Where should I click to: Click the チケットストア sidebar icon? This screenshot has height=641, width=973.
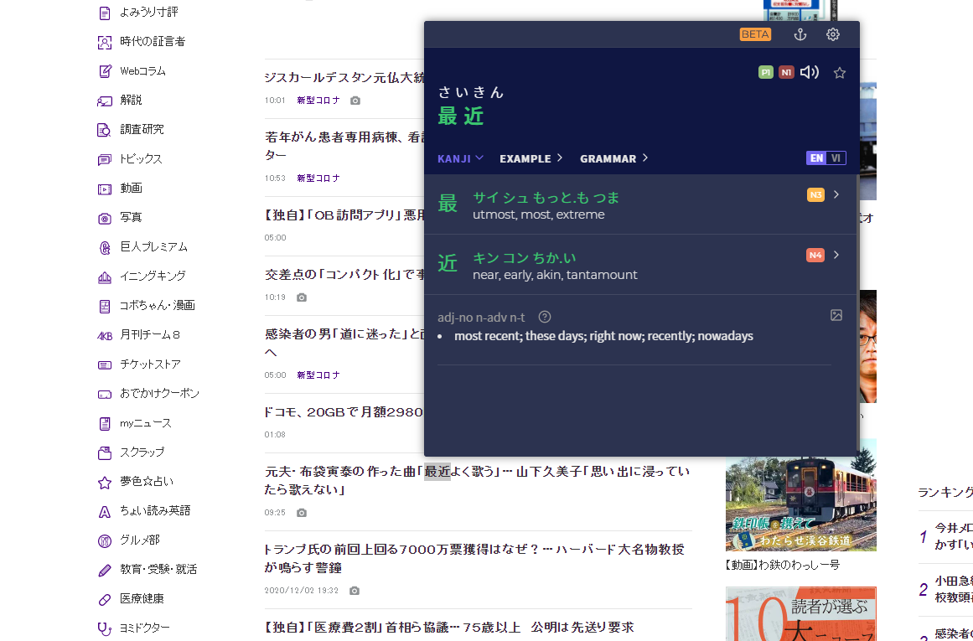pos(105,364)
